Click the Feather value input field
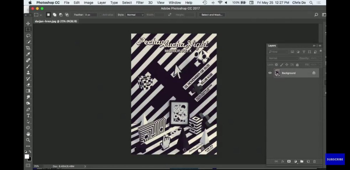 [x=91, y=15]
